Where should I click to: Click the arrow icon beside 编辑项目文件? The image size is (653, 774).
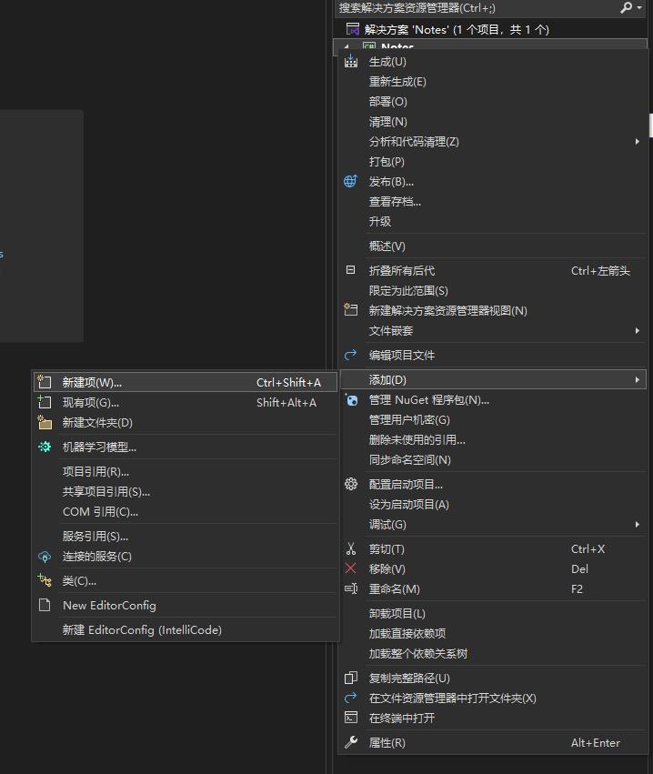[350, 355]
